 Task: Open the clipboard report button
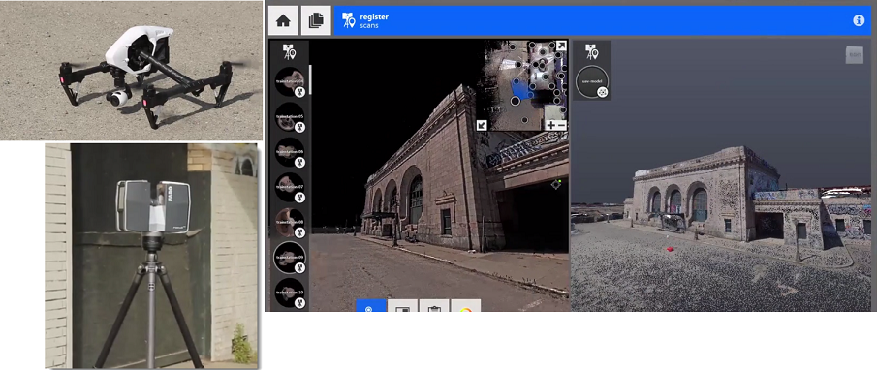[x=434, y=306]
